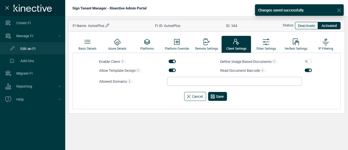Click the ID: 344 text
Image resolution: width=348 pixels, height=150 pixels.
pos(232,26)
